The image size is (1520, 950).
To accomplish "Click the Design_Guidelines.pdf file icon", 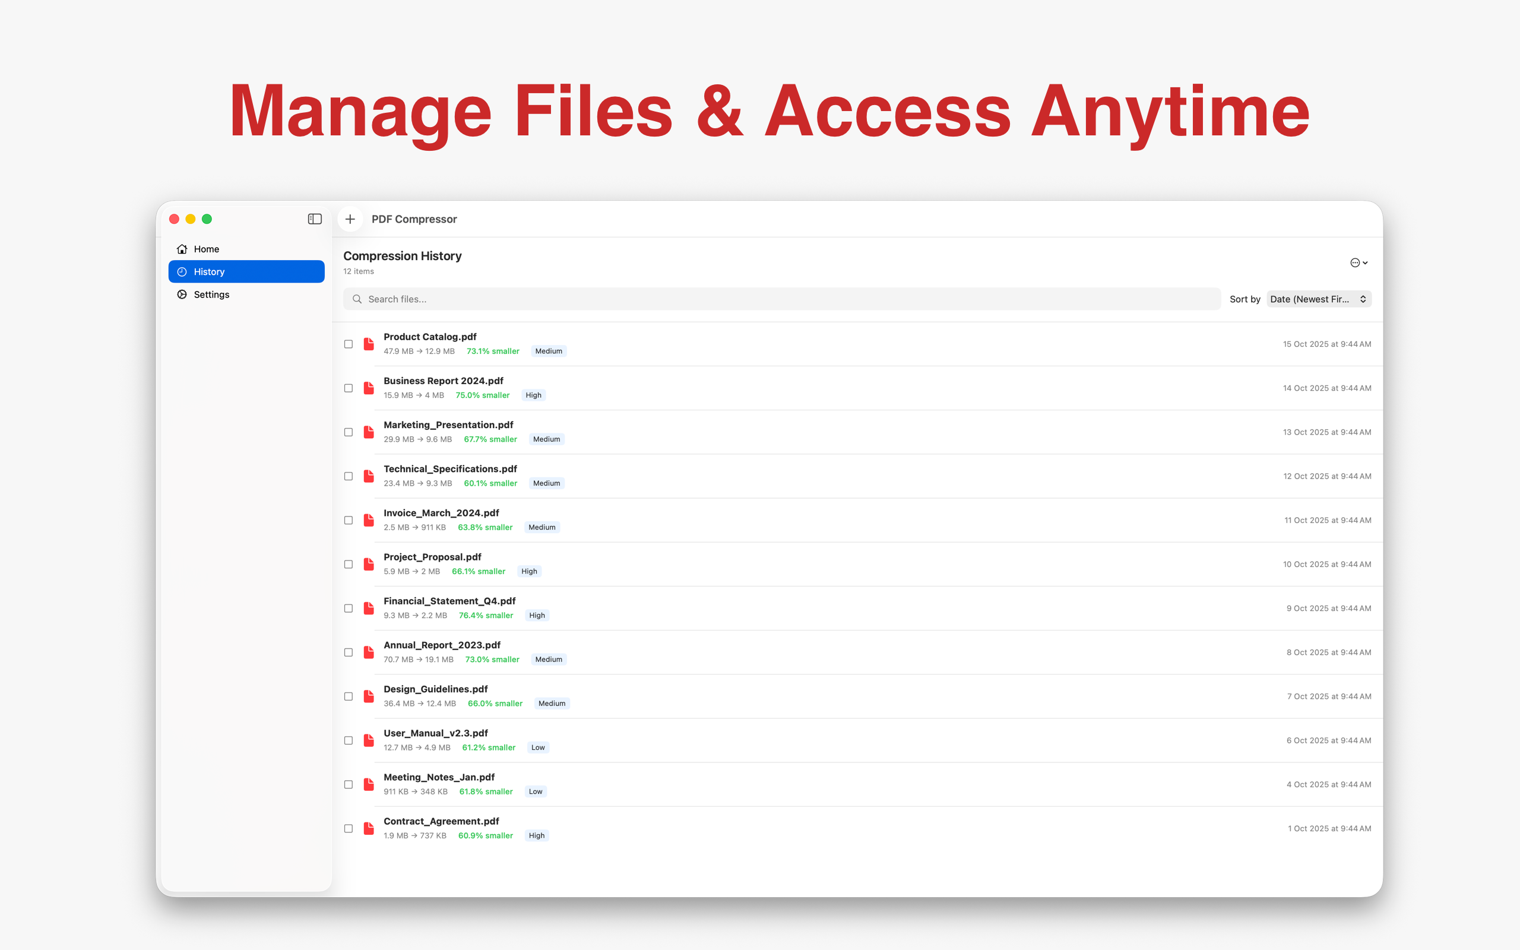I will [x=369, y=695].
